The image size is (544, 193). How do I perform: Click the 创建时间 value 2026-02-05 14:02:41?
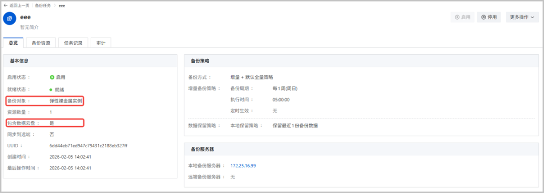[x=71, y=157]
